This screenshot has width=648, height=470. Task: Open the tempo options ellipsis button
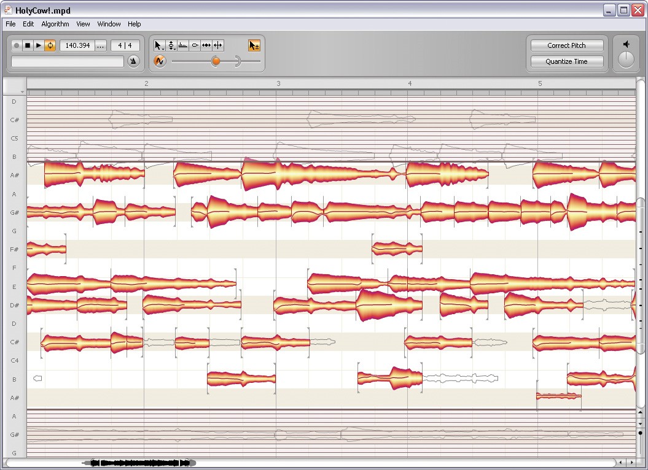[100, 45]
